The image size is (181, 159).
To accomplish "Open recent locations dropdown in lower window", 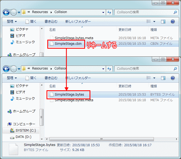I will (19, 69).
